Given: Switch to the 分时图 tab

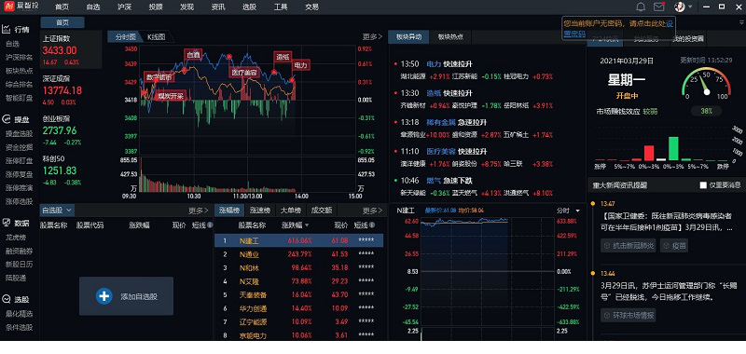Looking at the screenshot, I should 125,36.
